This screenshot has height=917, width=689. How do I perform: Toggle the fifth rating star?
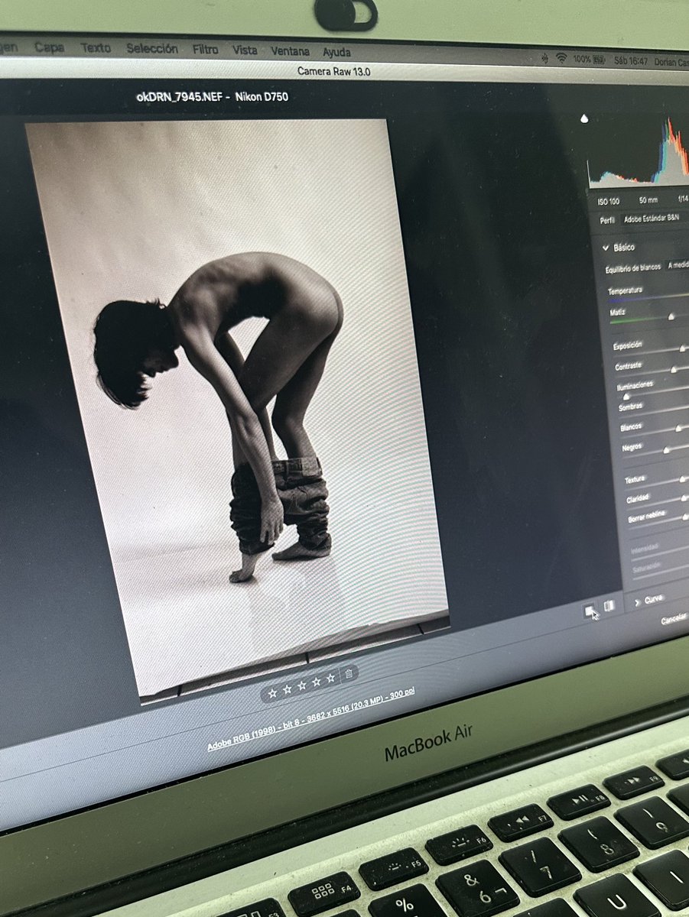330,679
